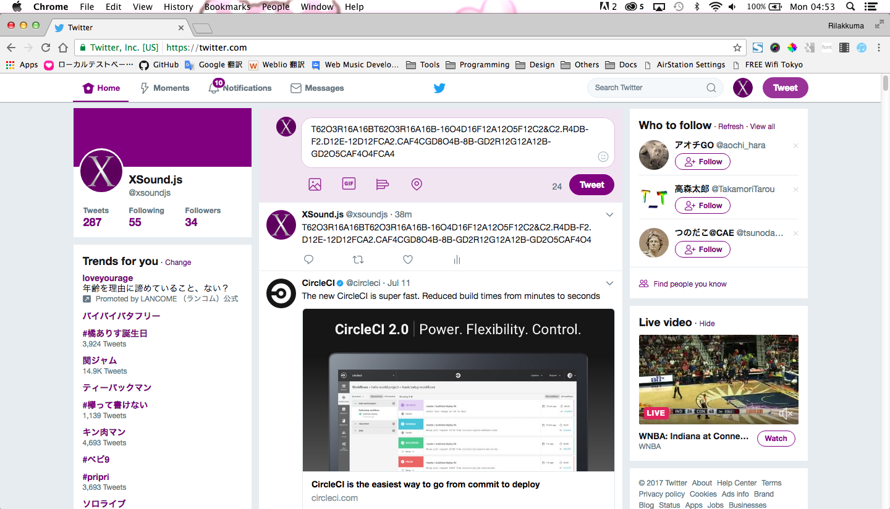View all Who to follow suggestions
890x509 pixels.
coord(762,127)
